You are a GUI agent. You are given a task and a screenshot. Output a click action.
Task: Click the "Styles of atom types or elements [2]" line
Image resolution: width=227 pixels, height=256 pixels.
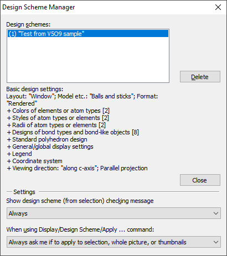tap(58, 118)
